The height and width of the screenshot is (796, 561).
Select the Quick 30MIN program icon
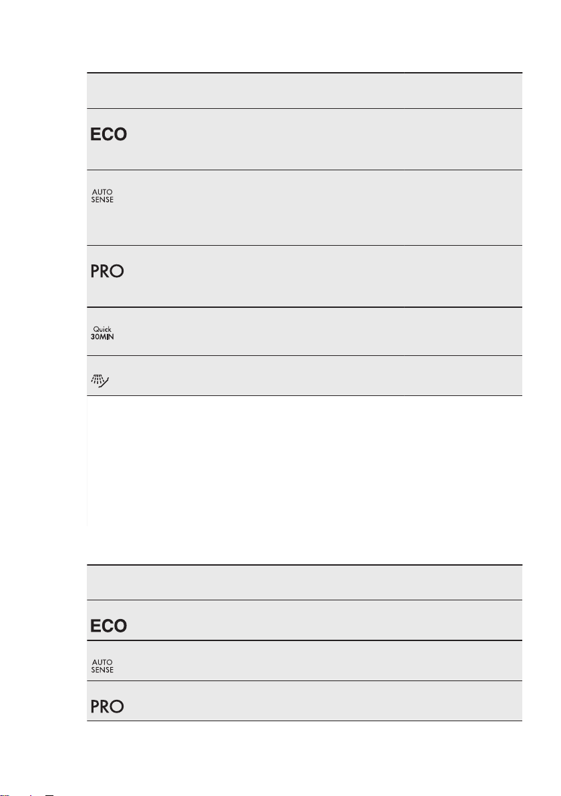point(102,333)
